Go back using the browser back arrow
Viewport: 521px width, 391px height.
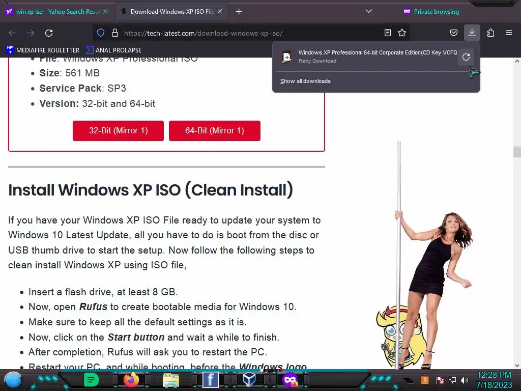coord(12,33)
